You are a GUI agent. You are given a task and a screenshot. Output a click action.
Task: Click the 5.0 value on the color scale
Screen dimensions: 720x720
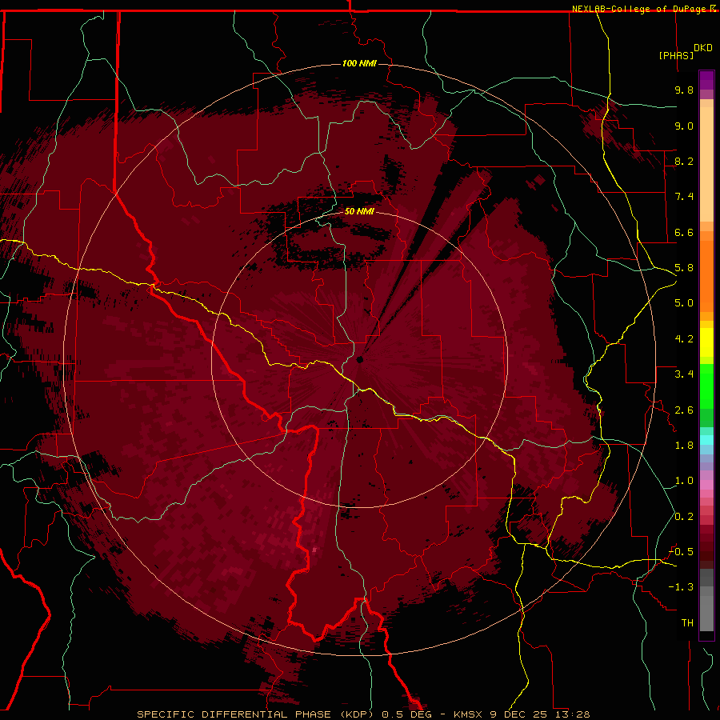[684, 303]
